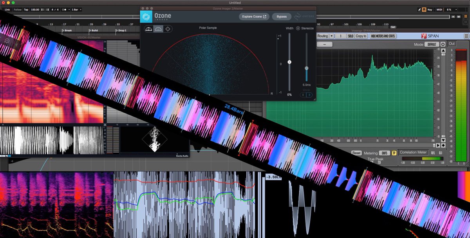
Task: Click the Tap tempo button
Action: point(26,9)
